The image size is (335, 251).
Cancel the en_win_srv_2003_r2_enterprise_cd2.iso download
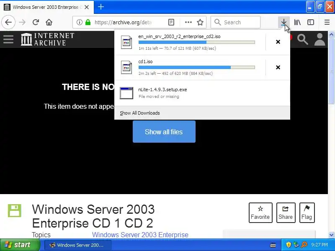[x=278, y=42]
